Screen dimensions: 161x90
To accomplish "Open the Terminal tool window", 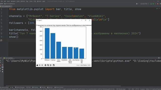I will [43, 87].
